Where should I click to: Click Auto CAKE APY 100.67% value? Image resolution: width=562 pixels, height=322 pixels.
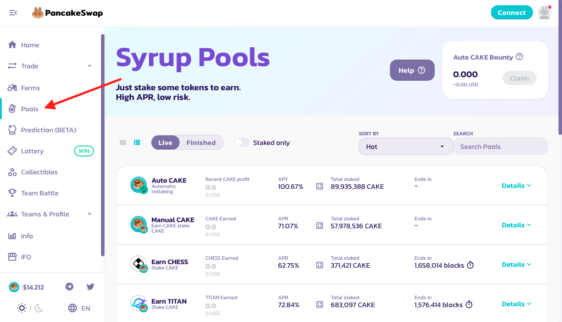291,187
